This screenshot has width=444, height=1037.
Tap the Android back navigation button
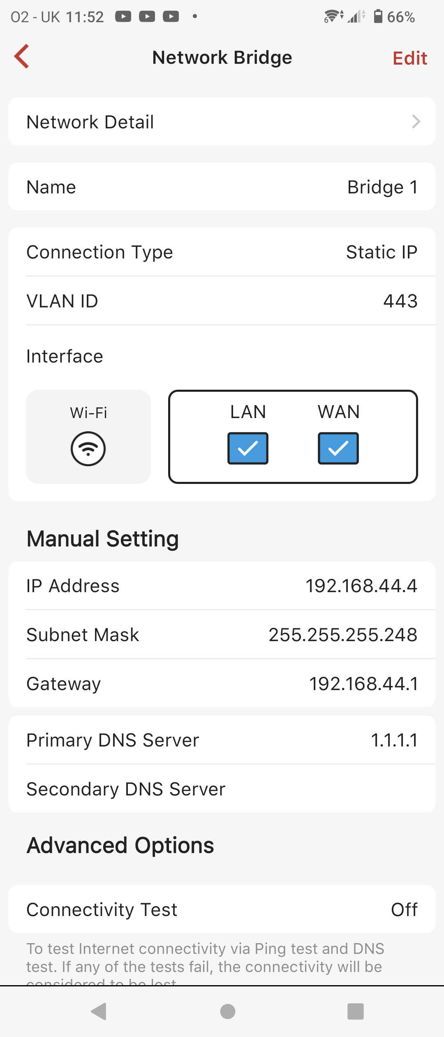click(99, 1011)
